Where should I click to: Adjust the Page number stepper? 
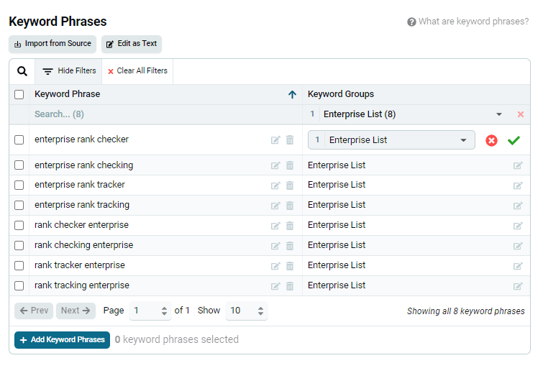(164, 311)
